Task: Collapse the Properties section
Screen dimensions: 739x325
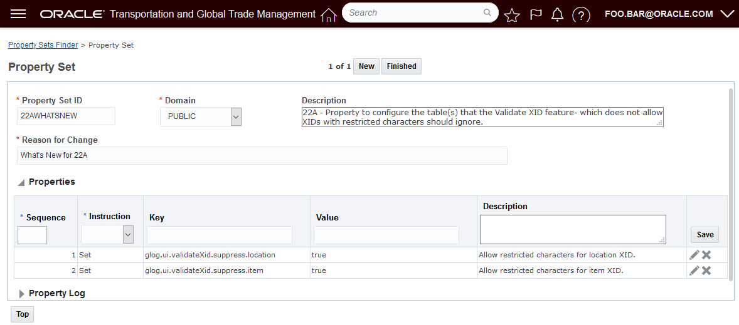Action: point(21,182)
